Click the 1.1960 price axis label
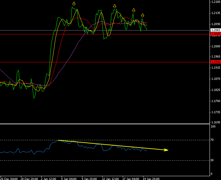 tap(216, 57)
